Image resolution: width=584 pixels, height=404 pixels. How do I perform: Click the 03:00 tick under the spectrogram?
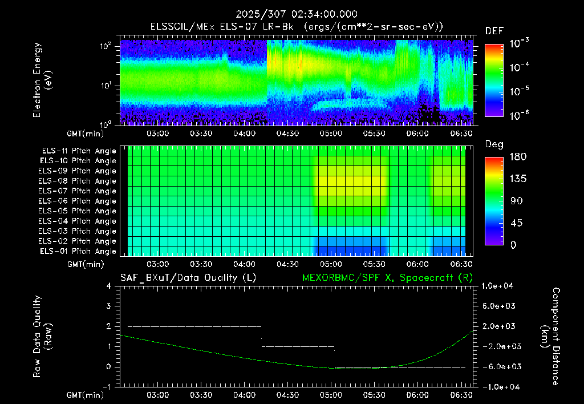coord(157,134)
